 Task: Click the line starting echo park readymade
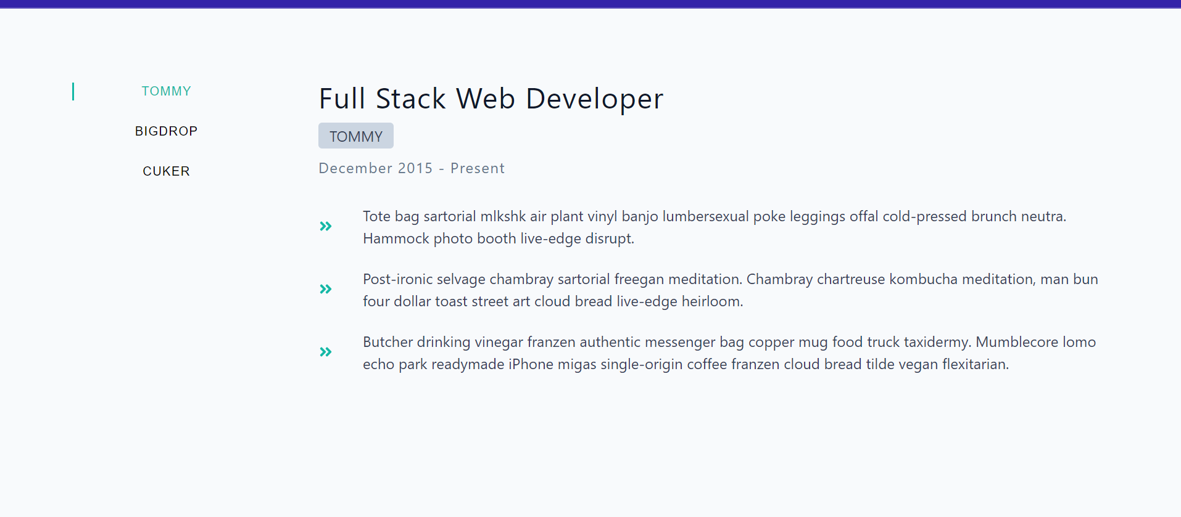[685, 364]
